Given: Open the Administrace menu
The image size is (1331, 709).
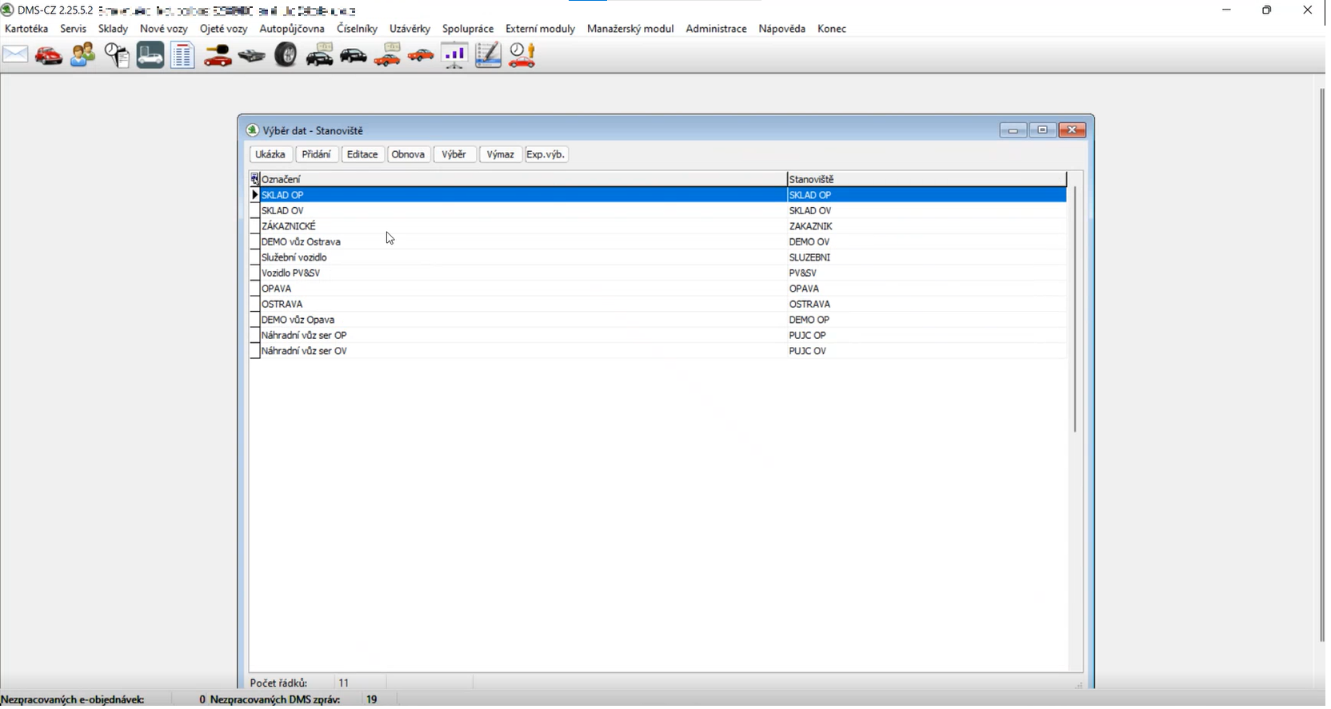Looking at the screenshot, I should pyautogui.click(x=716, y=29).
